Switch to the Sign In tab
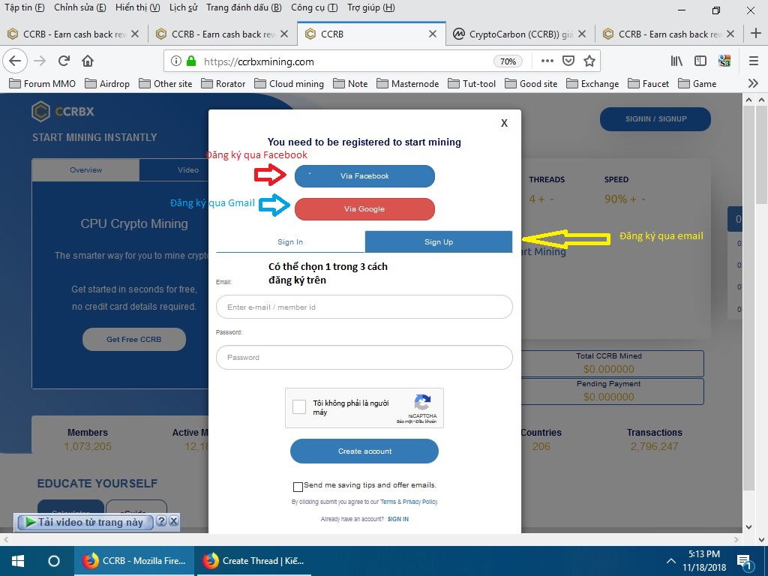The width and height of the screenshot is (768, 576). click(x=290, y=242)
